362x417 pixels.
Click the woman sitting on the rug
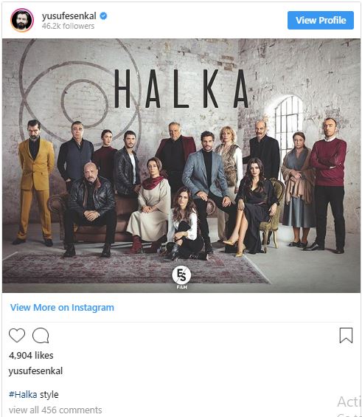(185, 224)
